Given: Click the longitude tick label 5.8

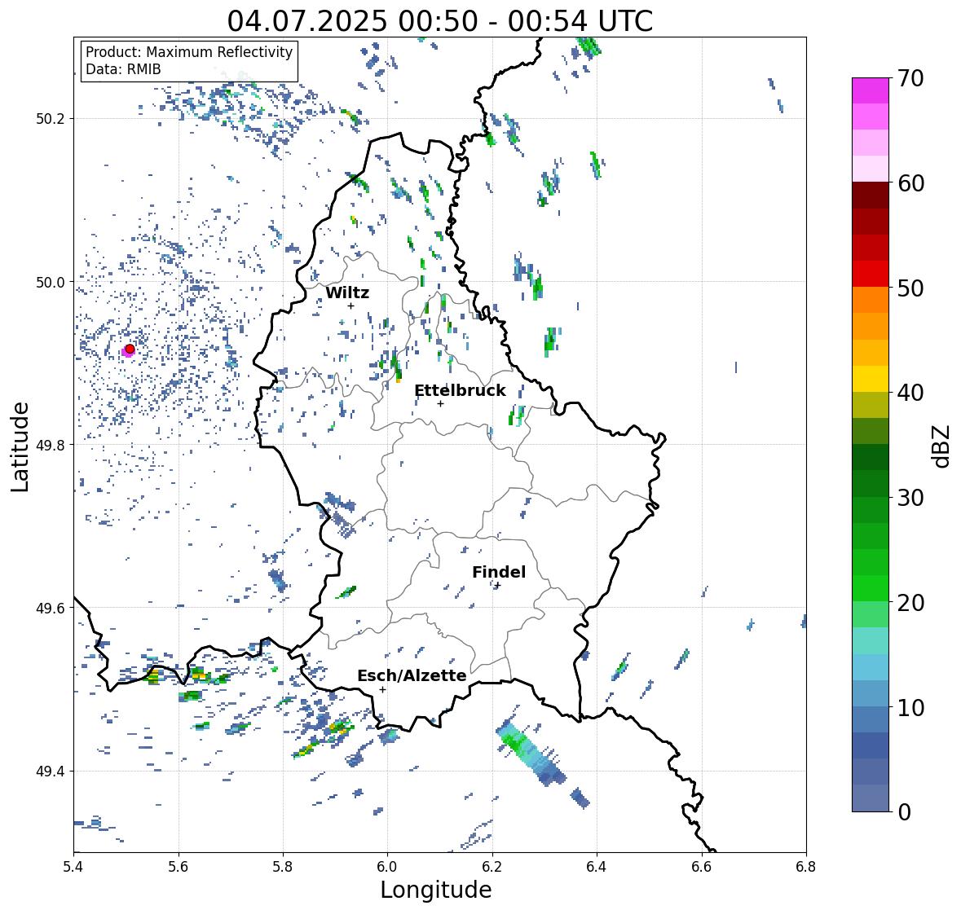Looking at the screenshot, I should [x=283, y=866].
